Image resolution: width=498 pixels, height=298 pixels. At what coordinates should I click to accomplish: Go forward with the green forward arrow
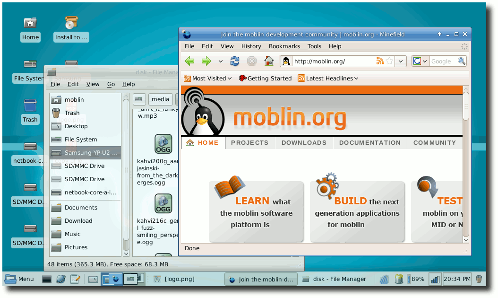pos(206,61)
